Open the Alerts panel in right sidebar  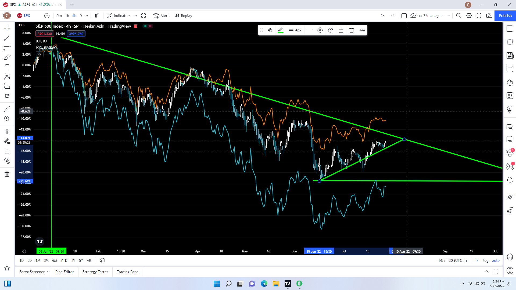point(510,42)
